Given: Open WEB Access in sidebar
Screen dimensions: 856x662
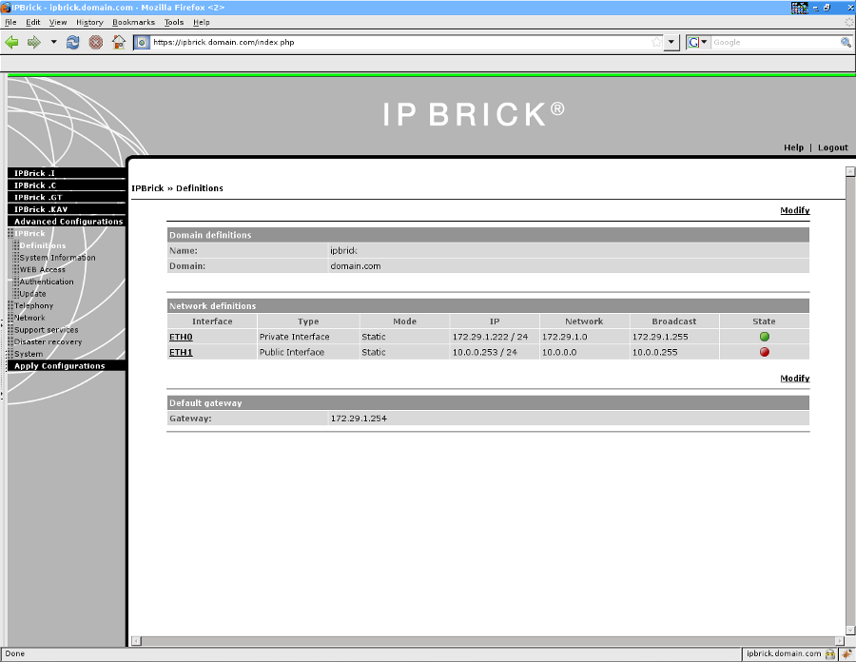Looking at the screenshot, I should click(42, 269).
